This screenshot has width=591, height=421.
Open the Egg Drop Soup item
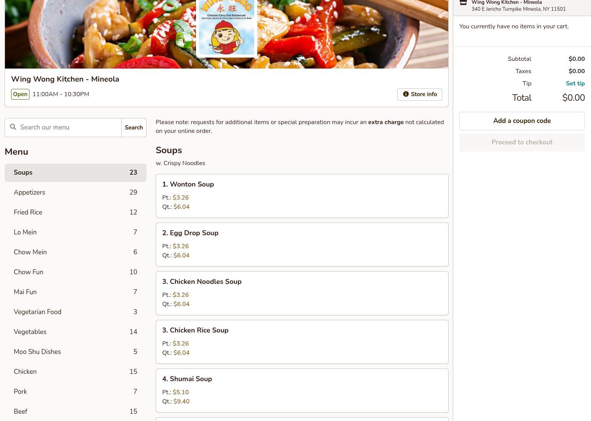coord(302,245)
